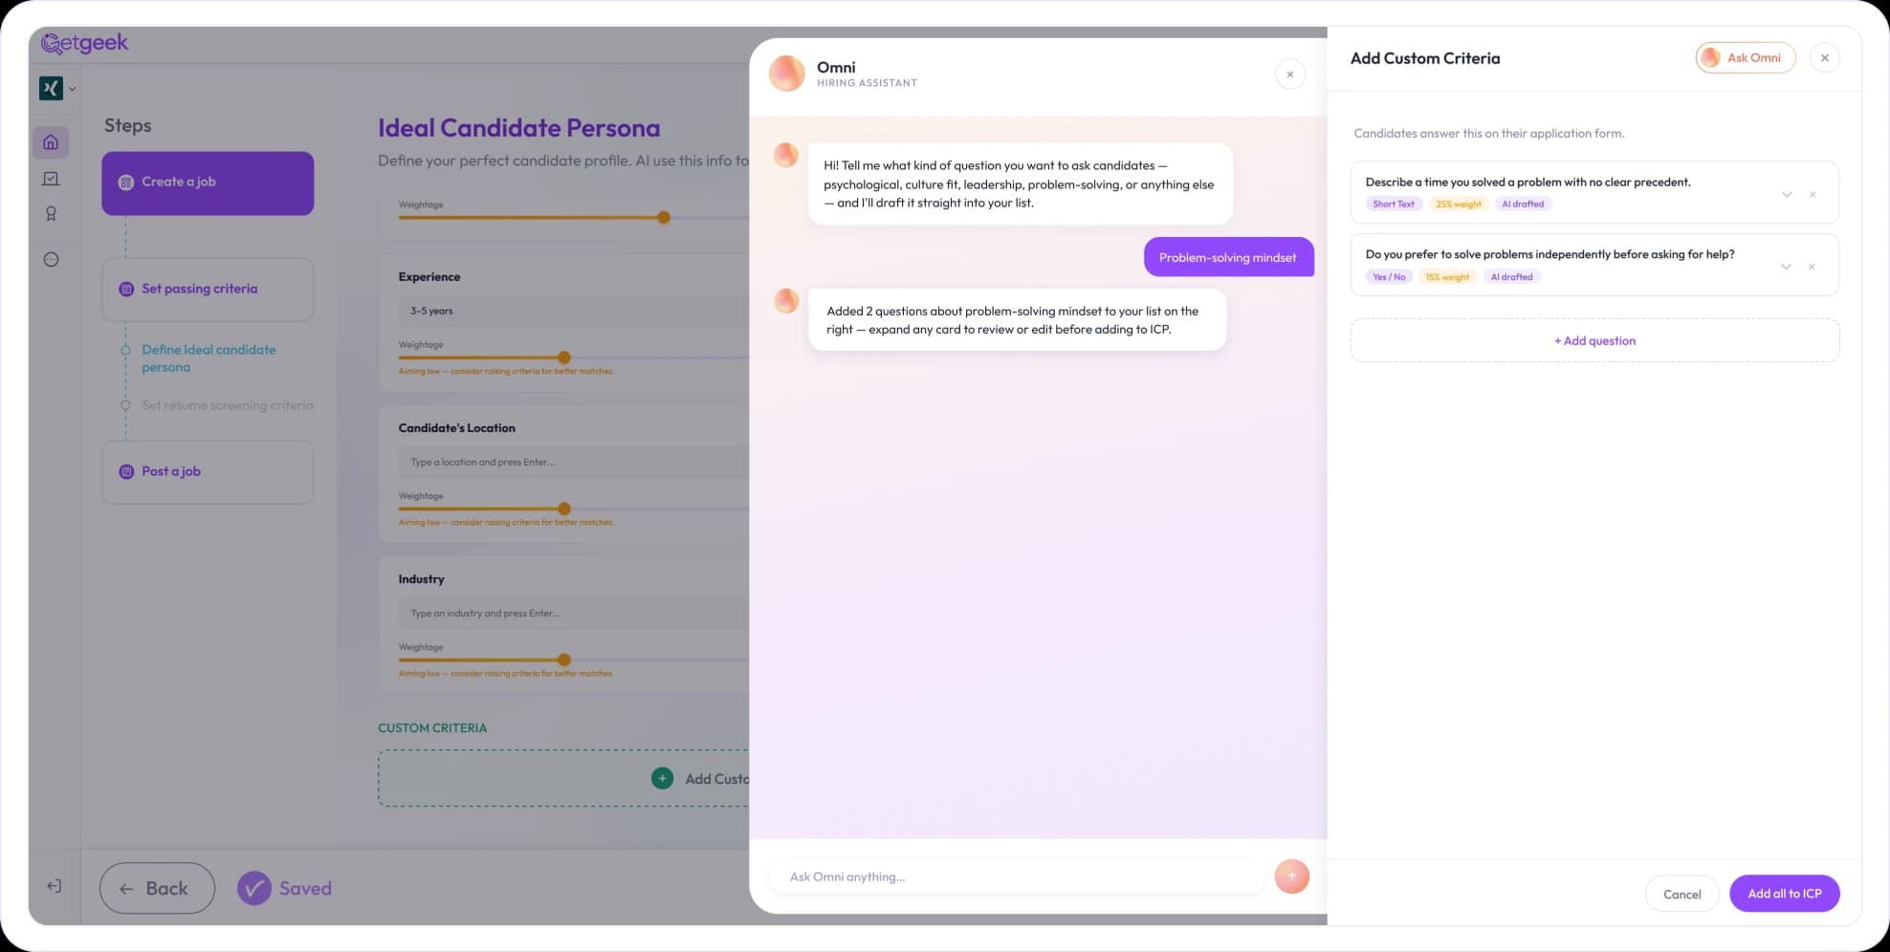Click the green X workspace logo

[x=51, y=89]
